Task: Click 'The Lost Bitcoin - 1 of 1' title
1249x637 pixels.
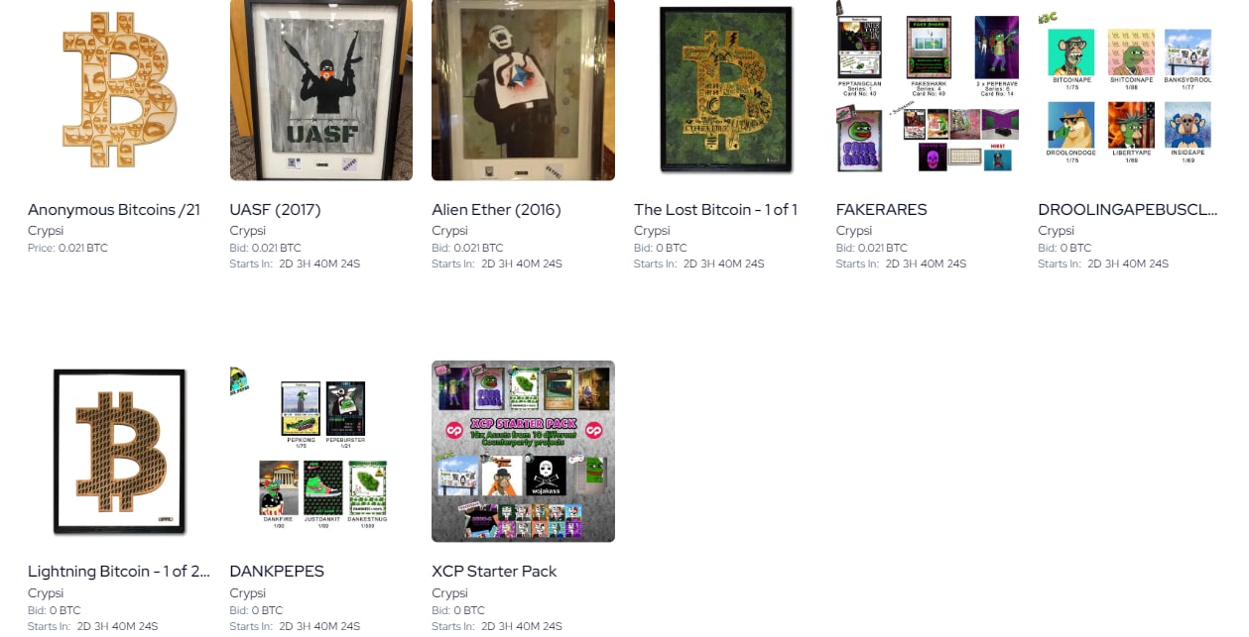Action: click(715, 210)
